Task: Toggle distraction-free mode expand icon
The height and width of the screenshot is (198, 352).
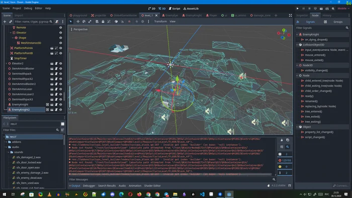Action: pyautogui.click(x=290, y=15)
